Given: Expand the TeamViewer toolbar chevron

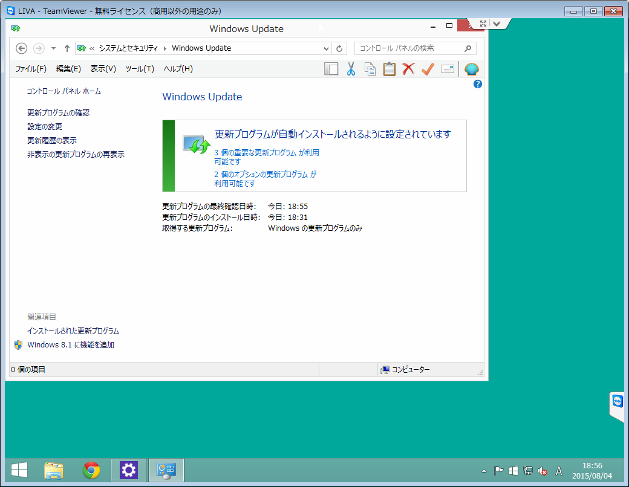Looking at the screenshot, I should point(497,24).
